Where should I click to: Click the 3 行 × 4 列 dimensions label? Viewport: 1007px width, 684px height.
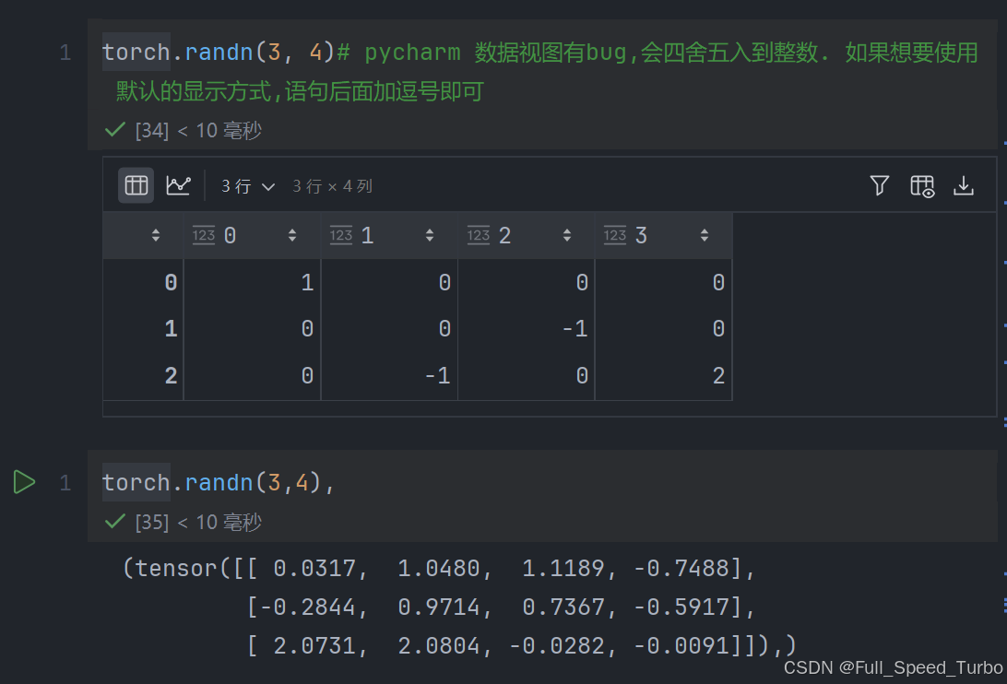333,185
